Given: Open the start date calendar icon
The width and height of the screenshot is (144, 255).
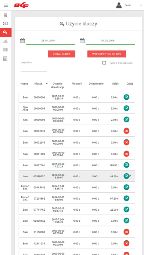Looking at the screenshot, I should [x=22, y=41].
